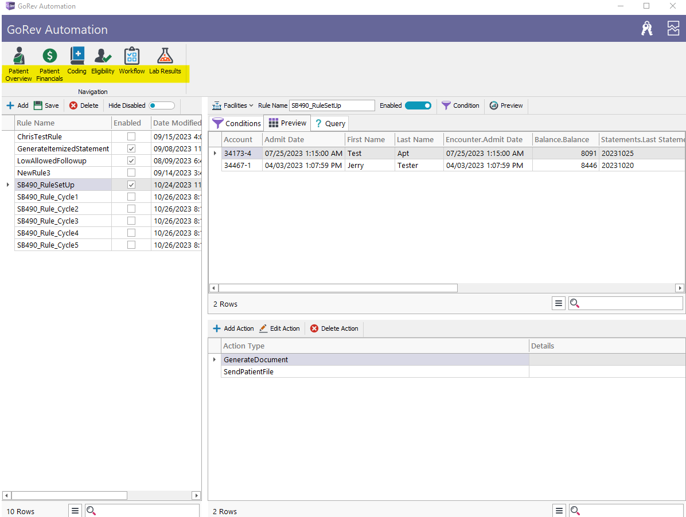Check Enabled box for SB490_Rule_Cycle2
The image size is (686, 517).
131,209
